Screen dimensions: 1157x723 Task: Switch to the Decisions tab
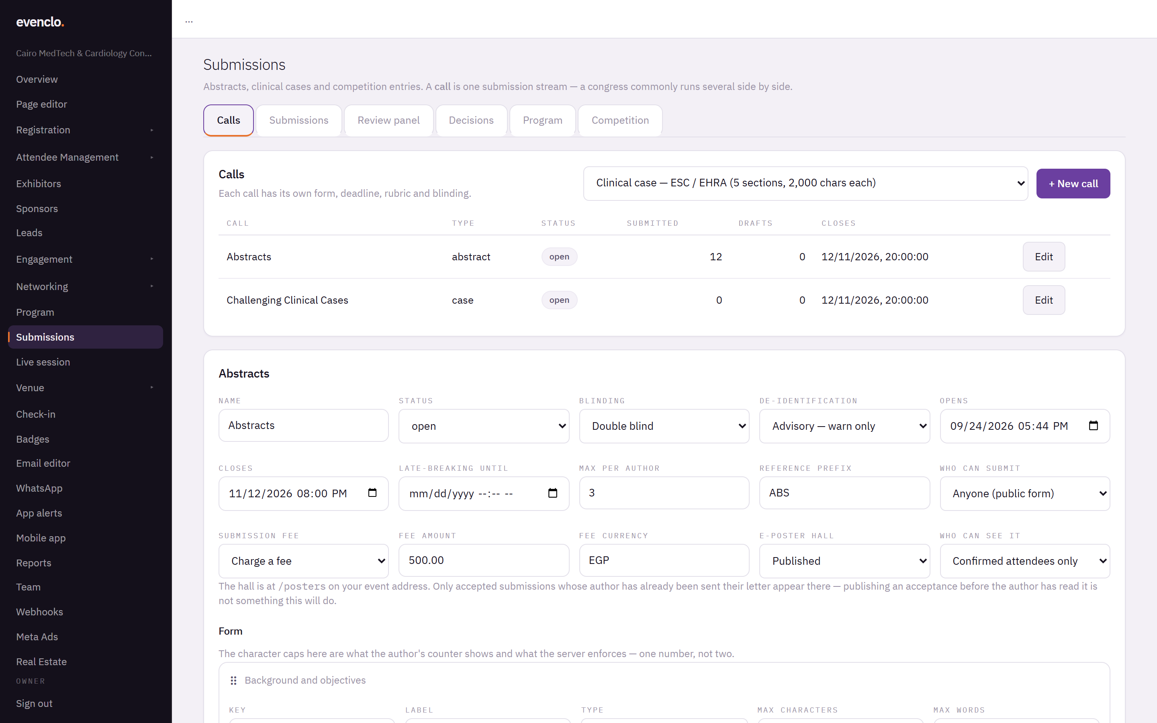point(471,120)
